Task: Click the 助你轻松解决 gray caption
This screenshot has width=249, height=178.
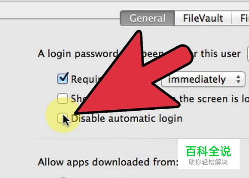Action: pyautogui.click(x=208, y=162)
